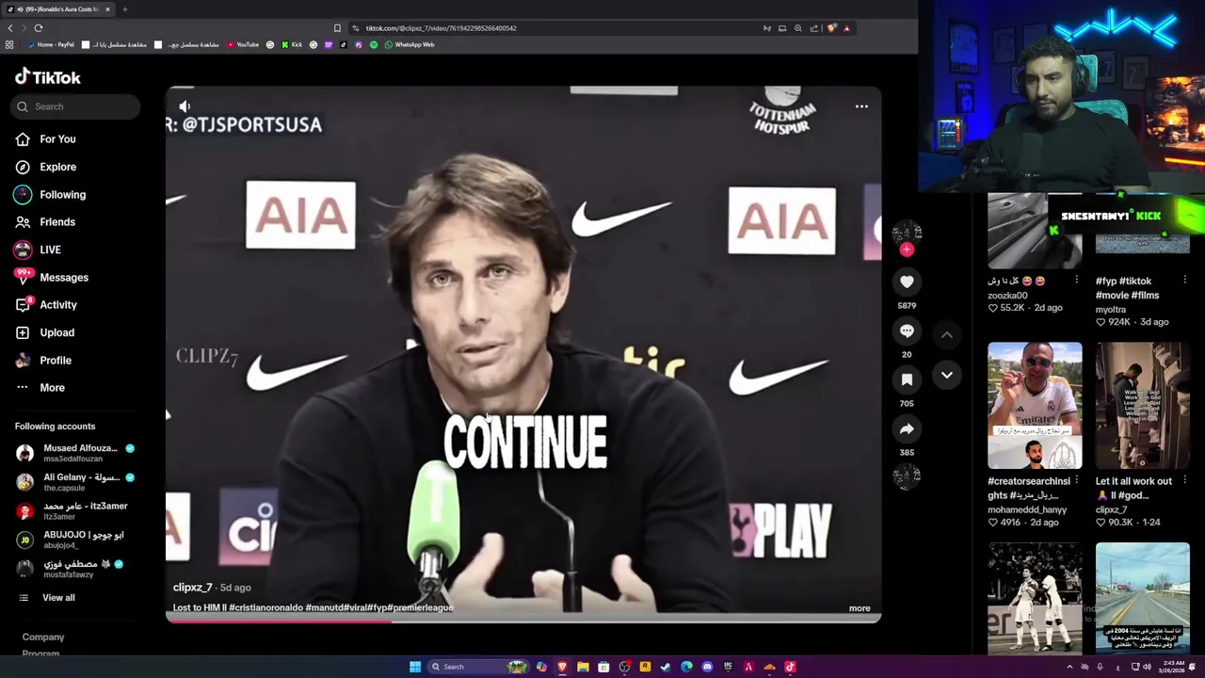Open a new browser tab
This screenshot has width=1205, height=678.
pyautogui.click(x=125, y=9)
